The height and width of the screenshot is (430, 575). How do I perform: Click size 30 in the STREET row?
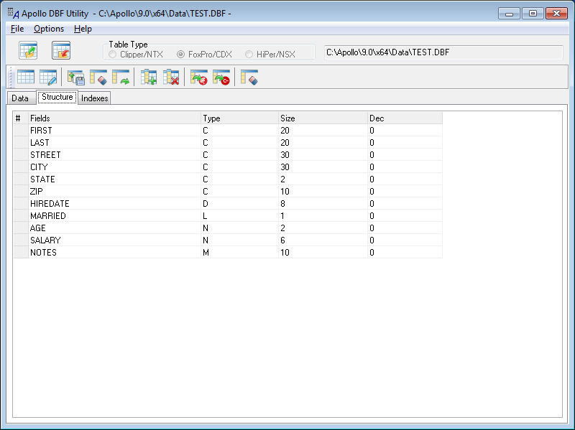[x=285, y=155]
